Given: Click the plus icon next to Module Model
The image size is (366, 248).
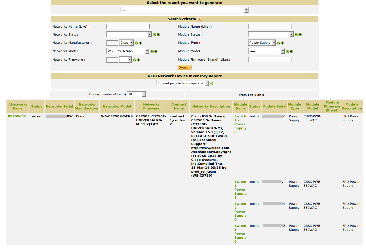Looking at the screenshot, I should pos(291,52).
